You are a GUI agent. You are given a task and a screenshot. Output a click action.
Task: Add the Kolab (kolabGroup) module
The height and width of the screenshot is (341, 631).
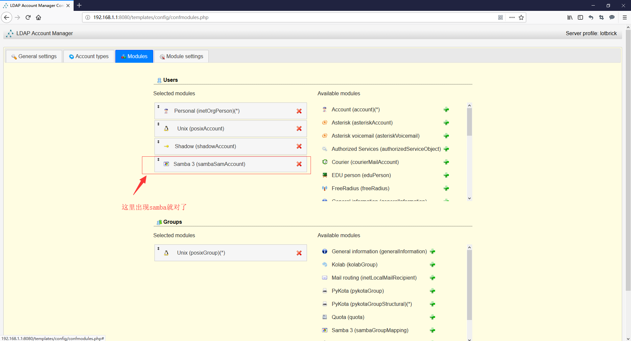click(432, 265)
